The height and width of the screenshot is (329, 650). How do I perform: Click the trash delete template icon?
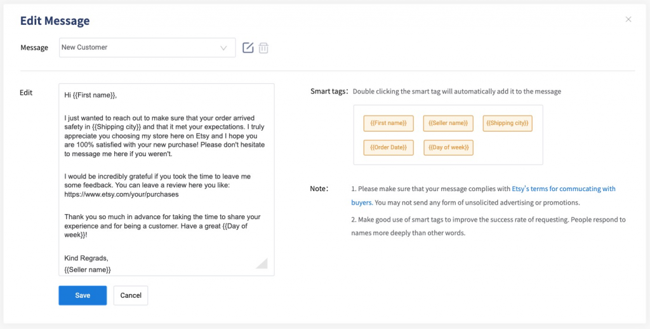point(264,48)
